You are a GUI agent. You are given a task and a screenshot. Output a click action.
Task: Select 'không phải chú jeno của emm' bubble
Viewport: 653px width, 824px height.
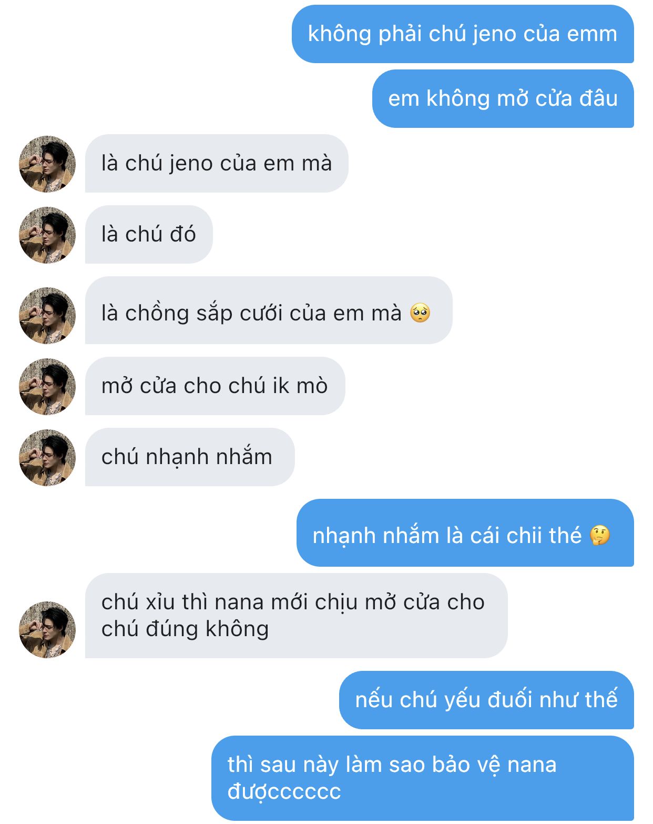pyautogui.click(x=463, y=34)
